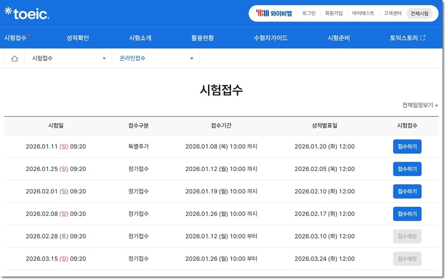Click the home icon in breadcrumb bar
Viewport: 446px width, 280px height.
(15, 59)
